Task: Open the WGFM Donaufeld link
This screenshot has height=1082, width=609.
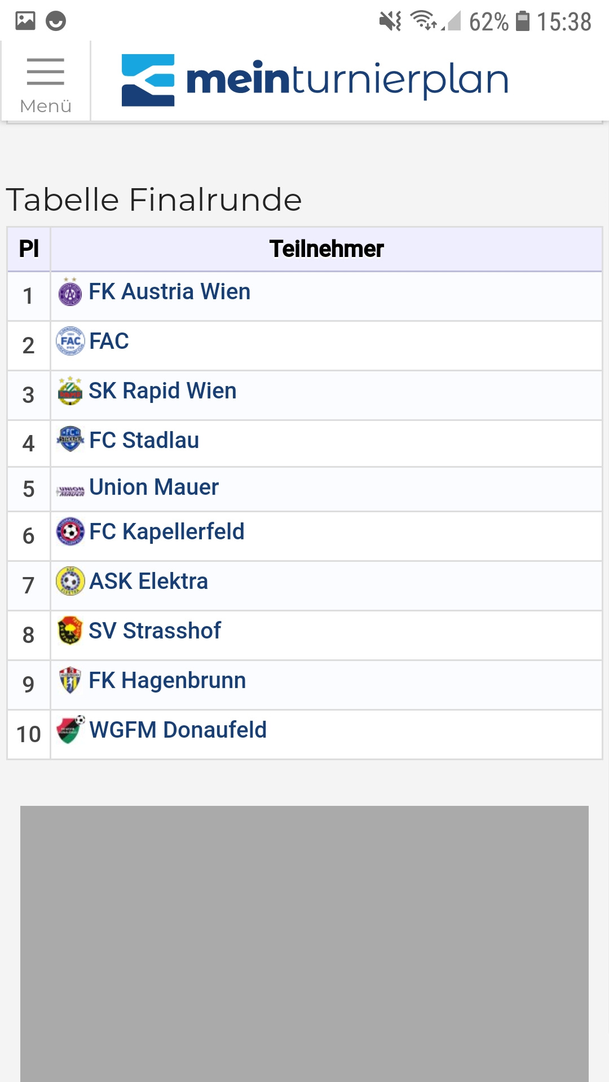Action: pos(178,730)
